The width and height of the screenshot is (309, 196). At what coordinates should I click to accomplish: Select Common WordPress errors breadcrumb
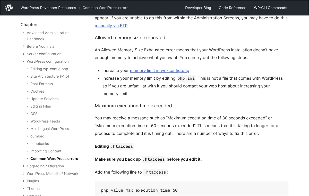tap(105, 8)
